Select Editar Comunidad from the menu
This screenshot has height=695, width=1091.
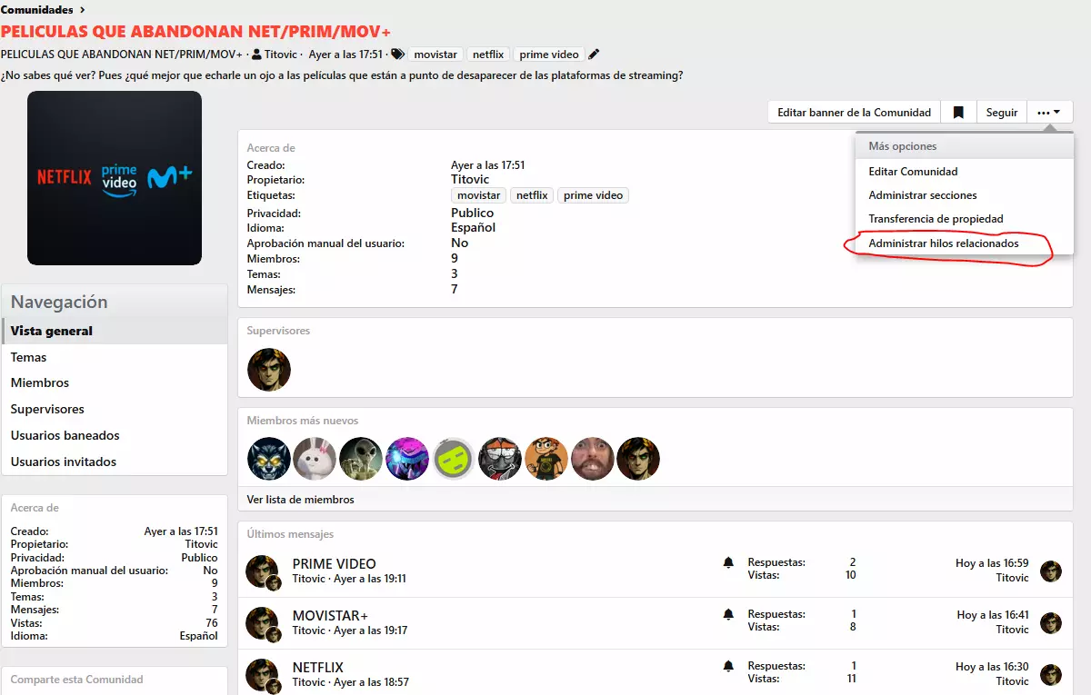[965, 171]
